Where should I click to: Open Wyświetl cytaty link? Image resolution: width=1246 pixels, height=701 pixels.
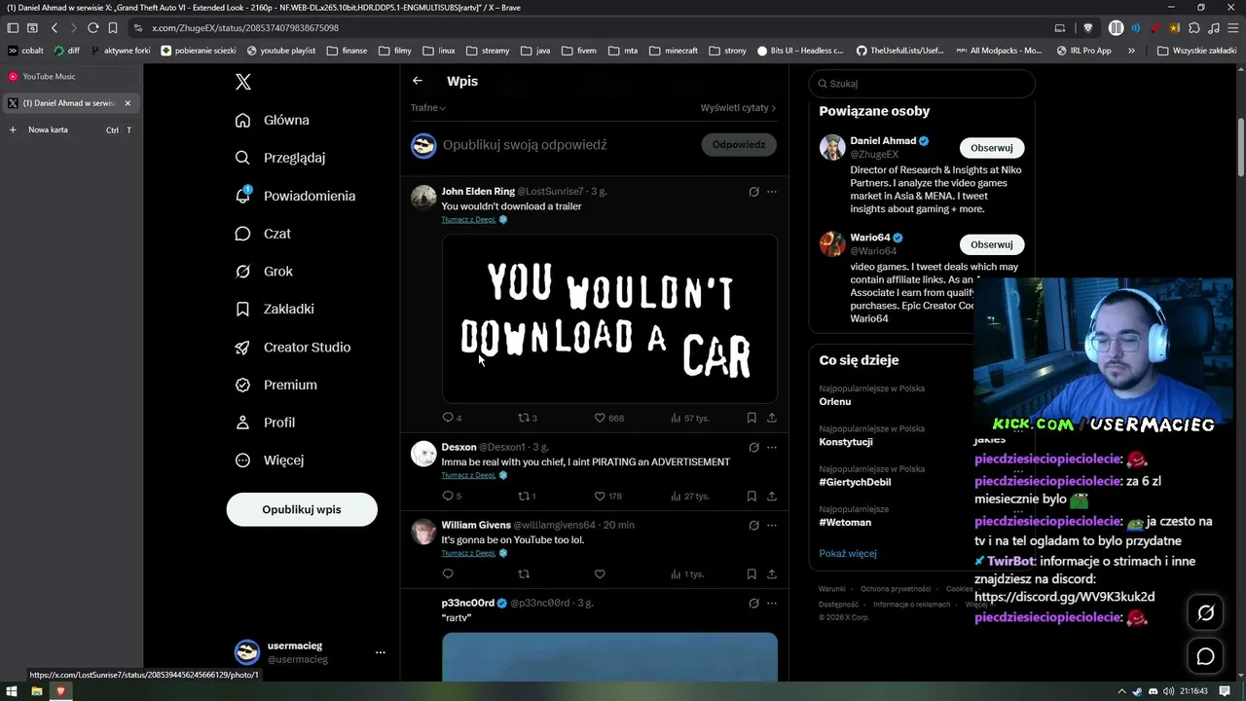(738, 107)
